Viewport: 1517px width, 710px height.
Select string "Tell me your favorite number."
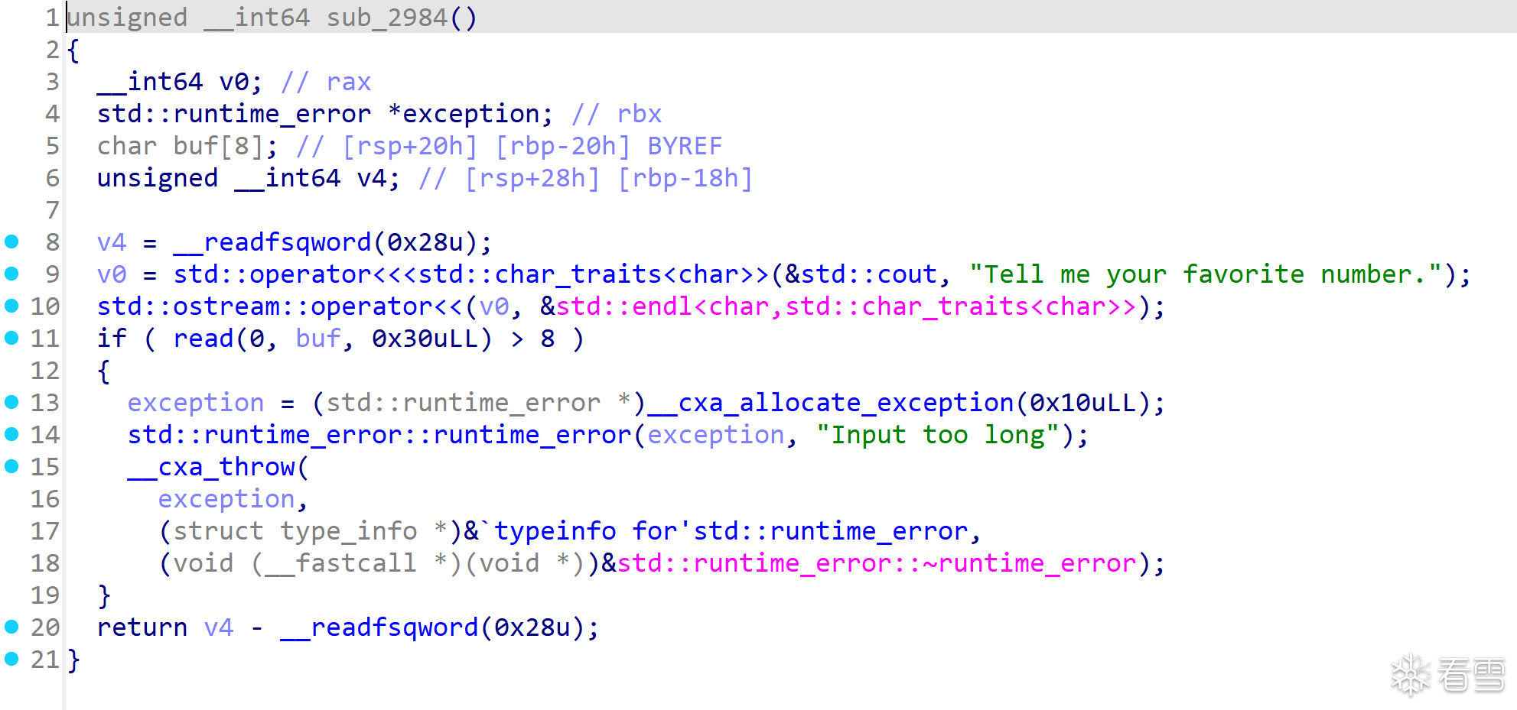point(1205,274)
